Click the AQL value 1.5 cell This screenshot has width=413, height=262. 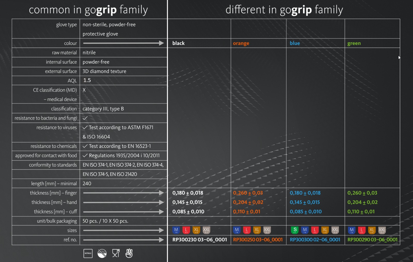[x=87, y=80]
